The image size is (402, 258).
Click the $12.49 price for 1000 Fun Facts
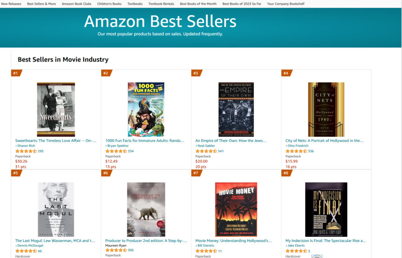click(x=111, y=161)
